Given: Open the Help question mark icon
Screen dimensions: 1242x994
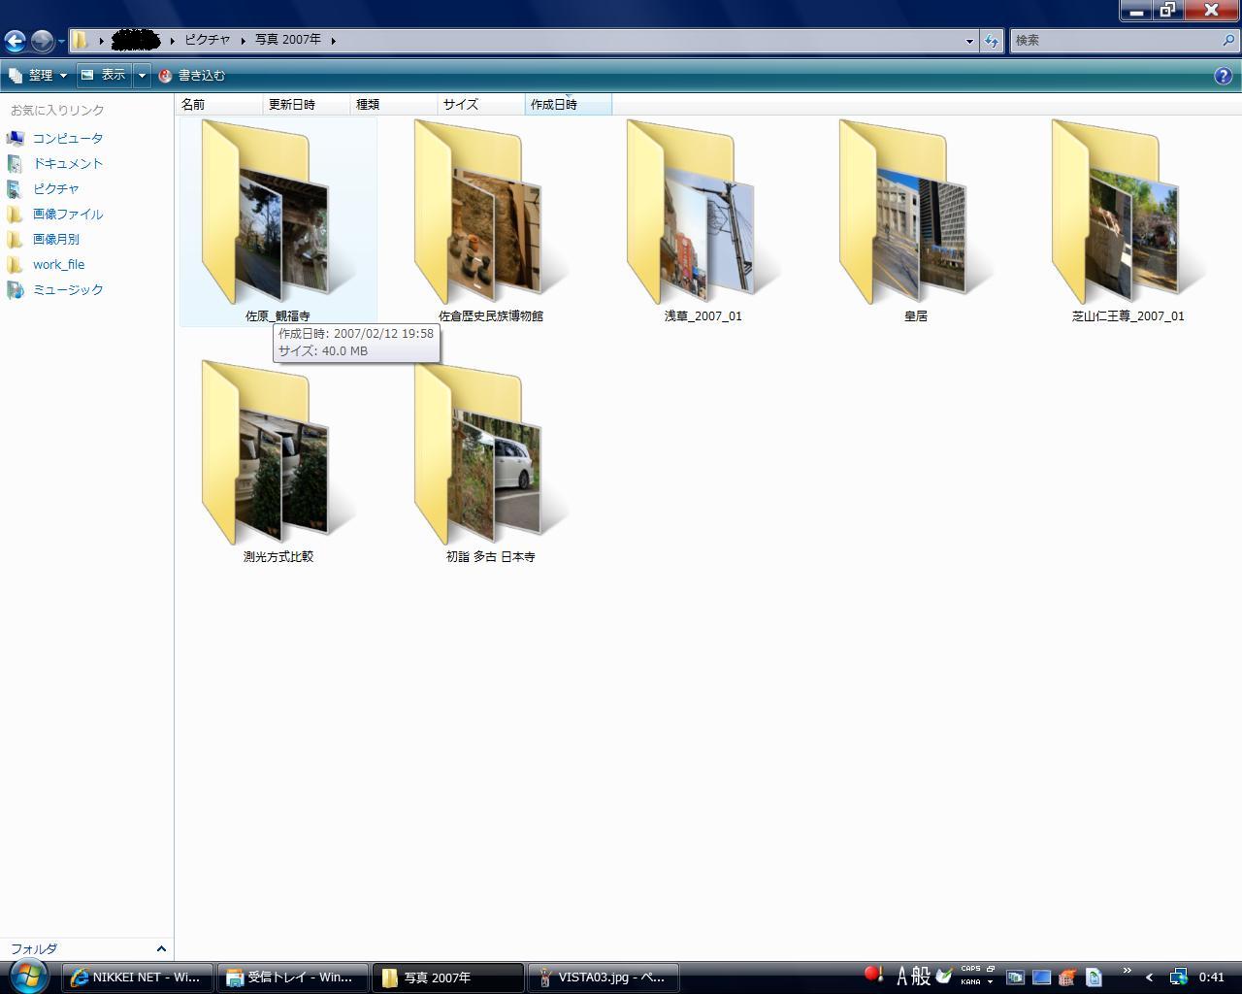Looking at the screenshot, I should coord(1223,76).
